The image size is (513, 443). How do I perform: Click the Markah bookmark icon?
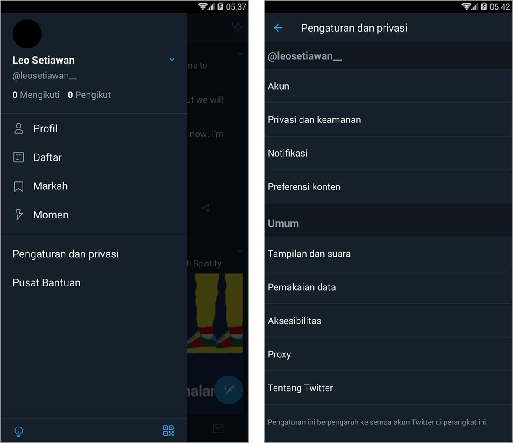pos(19,186)
